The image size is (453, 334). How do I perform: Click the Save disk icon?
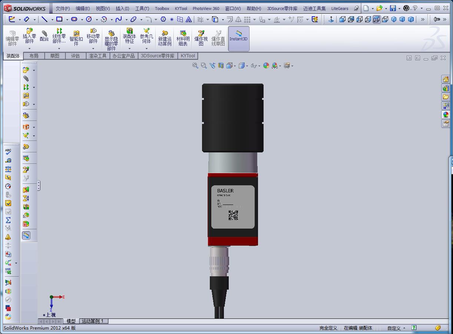[x=393, y=8]
